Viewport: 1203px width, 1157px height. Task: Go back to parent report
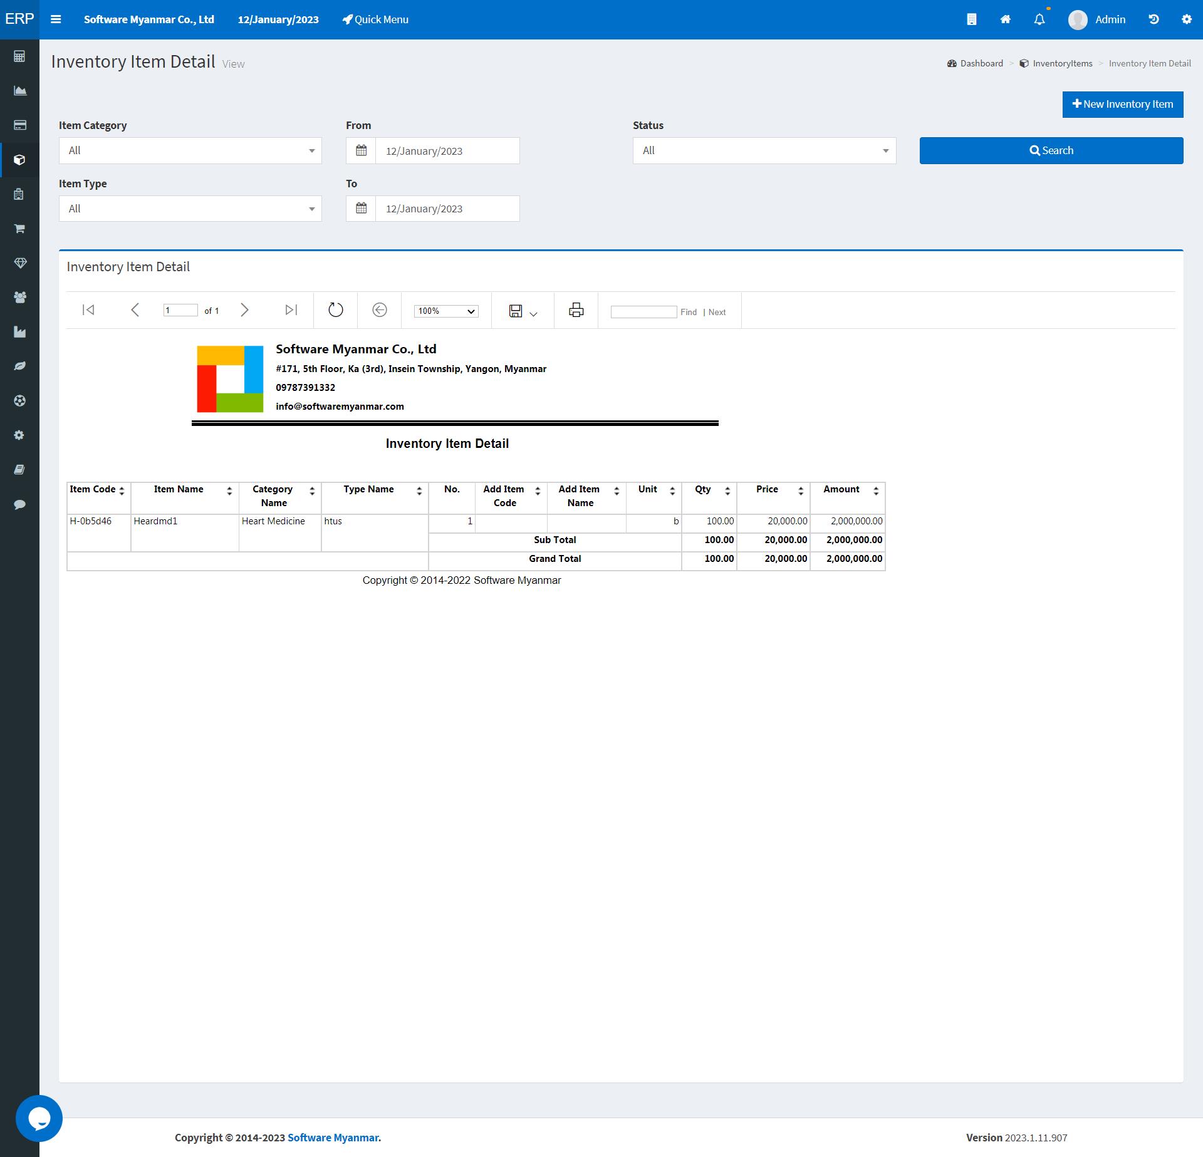click(380, 310)
